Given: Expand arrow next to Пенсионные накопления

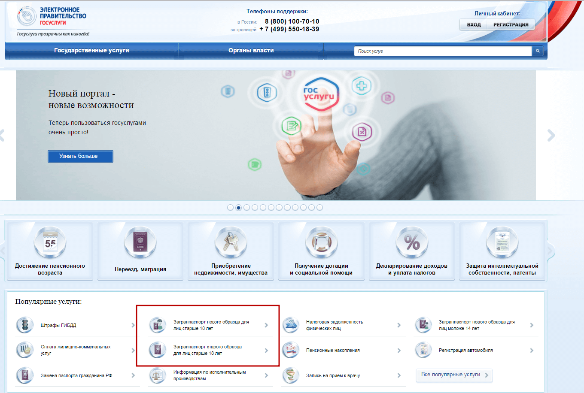Looking at the screenshot, I should point(399,351).
